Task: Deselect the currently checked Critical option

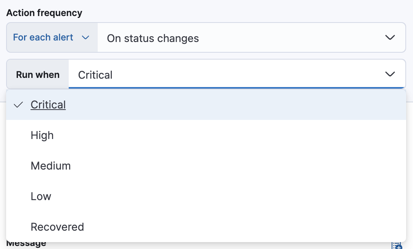Action: click(48, 105)
